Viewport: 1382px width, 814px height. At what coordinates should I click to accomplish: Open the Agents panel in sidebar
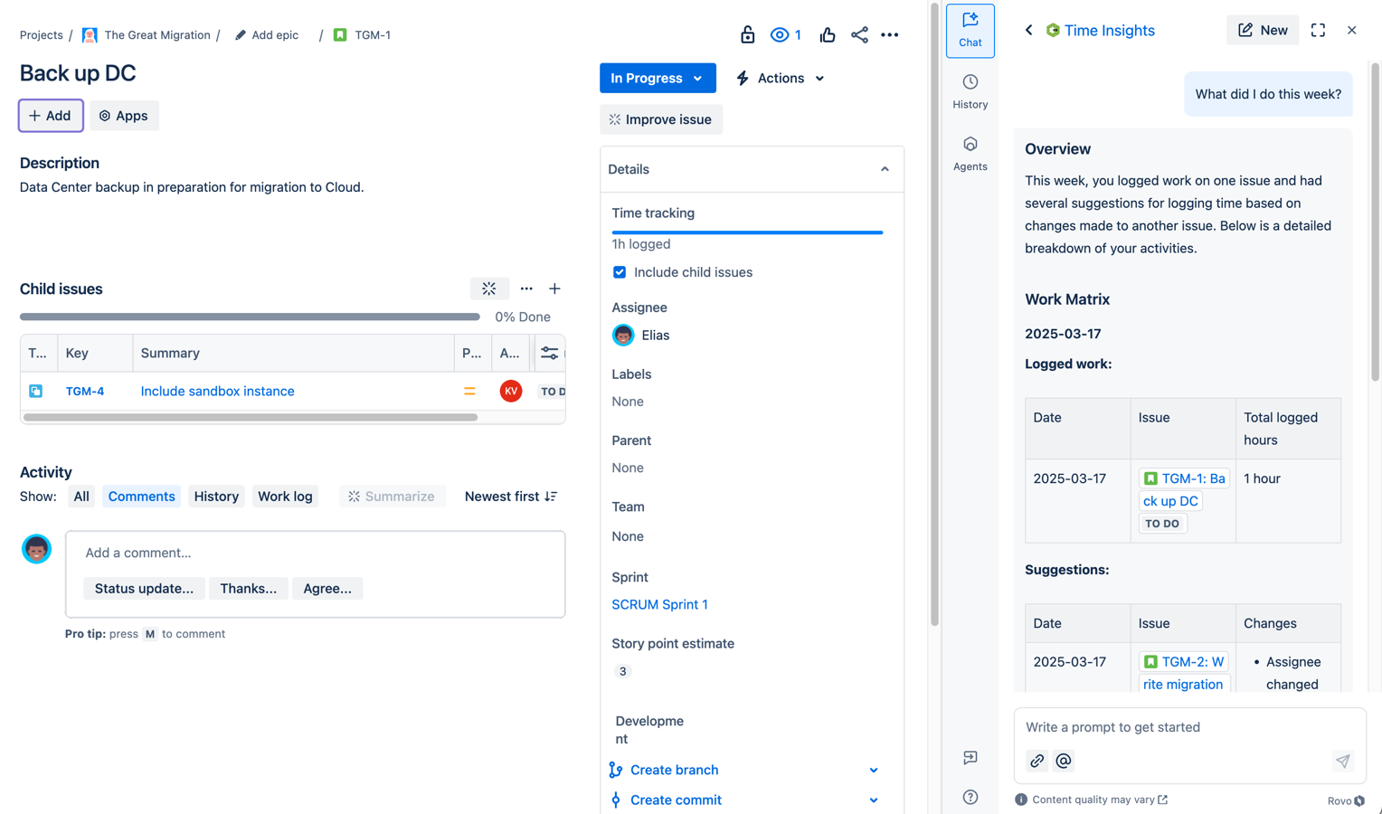970,154
